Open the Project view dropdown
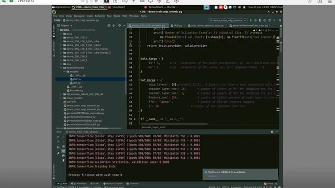Image resolution: width=335 pixels, height=188 pixels. click(x=65, y=26)
